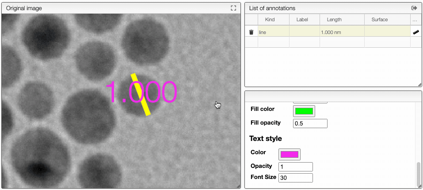
Task: Edit the Font Size field
Action: [296, 178]
